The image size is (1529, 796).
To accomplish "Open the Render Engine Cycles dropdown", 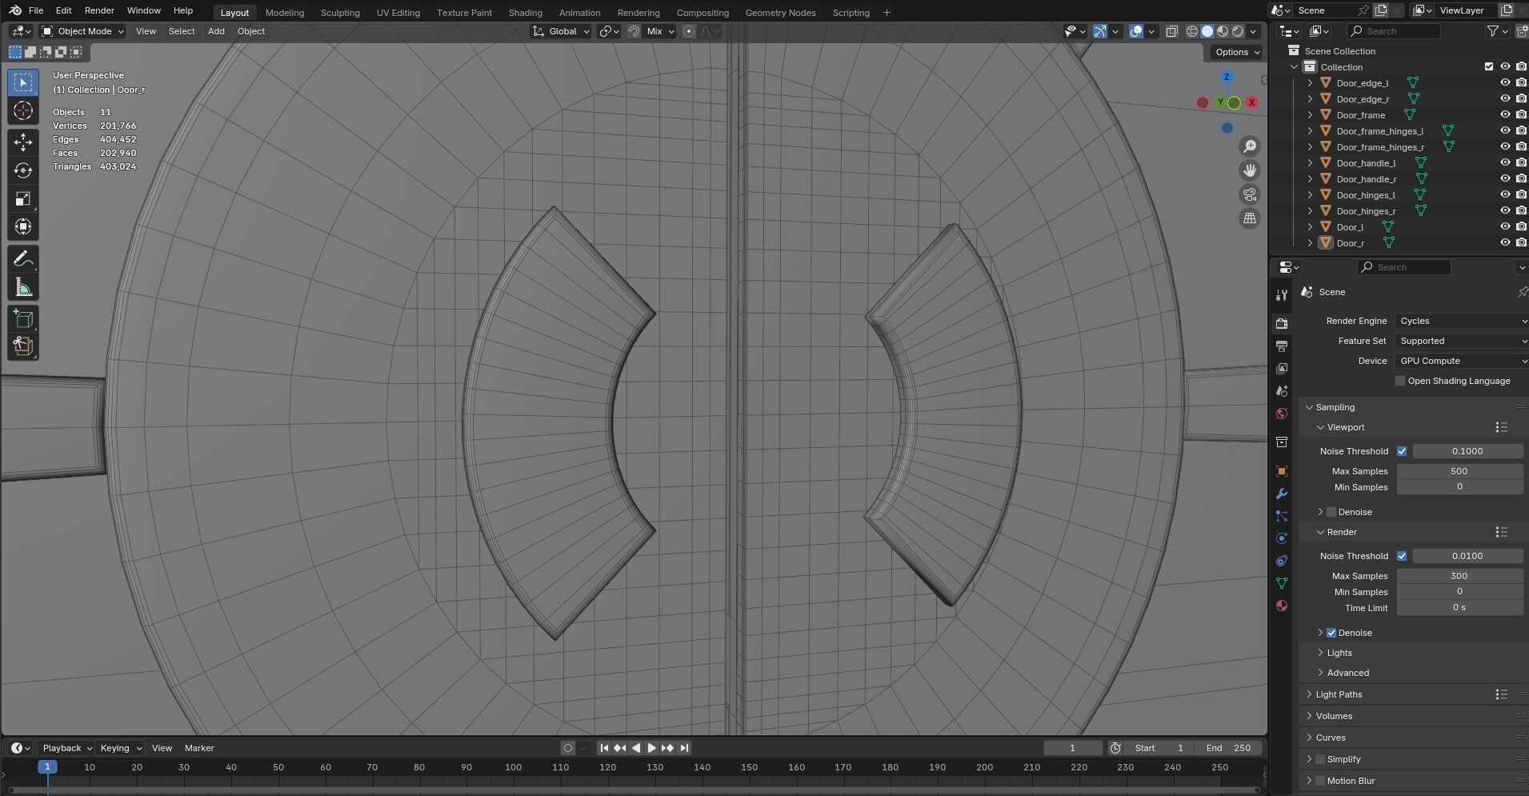I will tap(1462, 321).
